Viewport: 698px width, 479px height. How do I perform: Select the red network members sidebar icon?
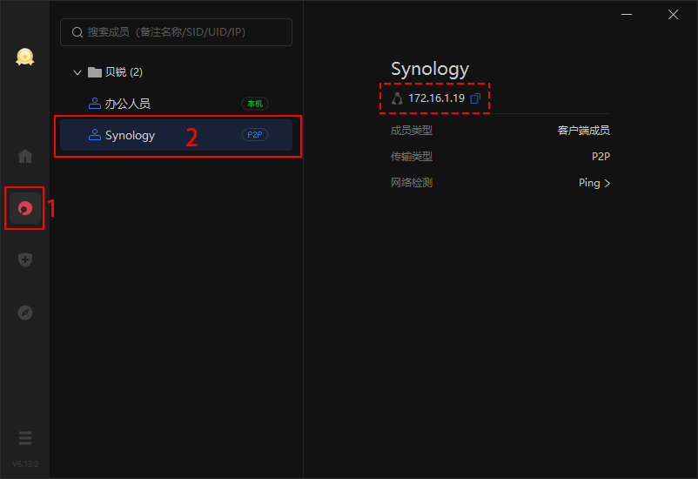point(25,208)
